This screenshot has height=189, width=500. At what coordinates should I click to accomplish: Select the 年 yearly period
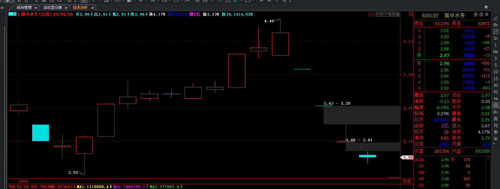[496, 139]
